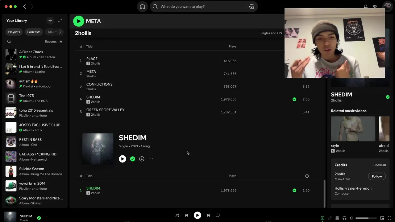Toggle shuffle playback
The image size is (395, 222).
pyautogui.click(x=177, y=215)
